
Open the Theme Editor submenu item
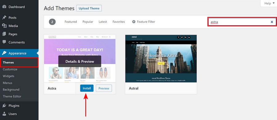pyautogui.click(x=12, y=96)
